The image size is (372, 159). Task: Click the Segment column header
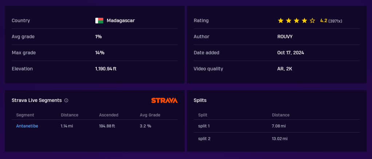click(25, 115)
